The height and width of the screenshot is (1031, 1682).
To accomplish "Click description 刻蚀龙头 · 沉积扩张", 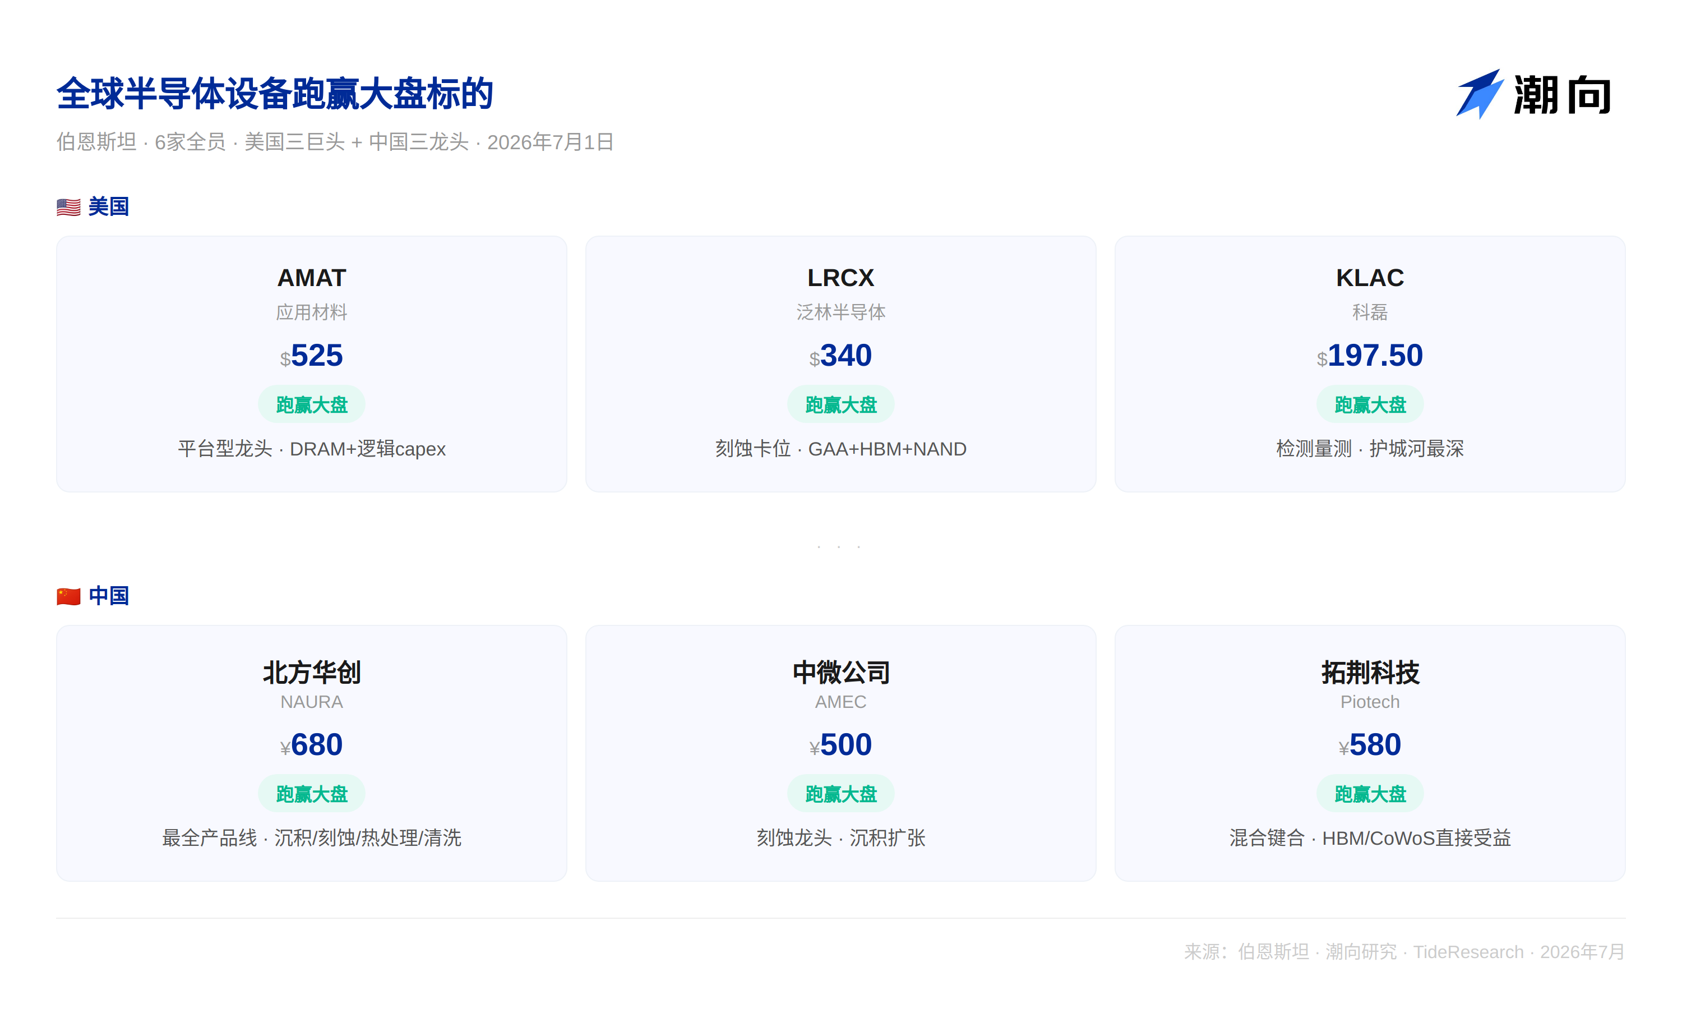I will pos(840,838).
